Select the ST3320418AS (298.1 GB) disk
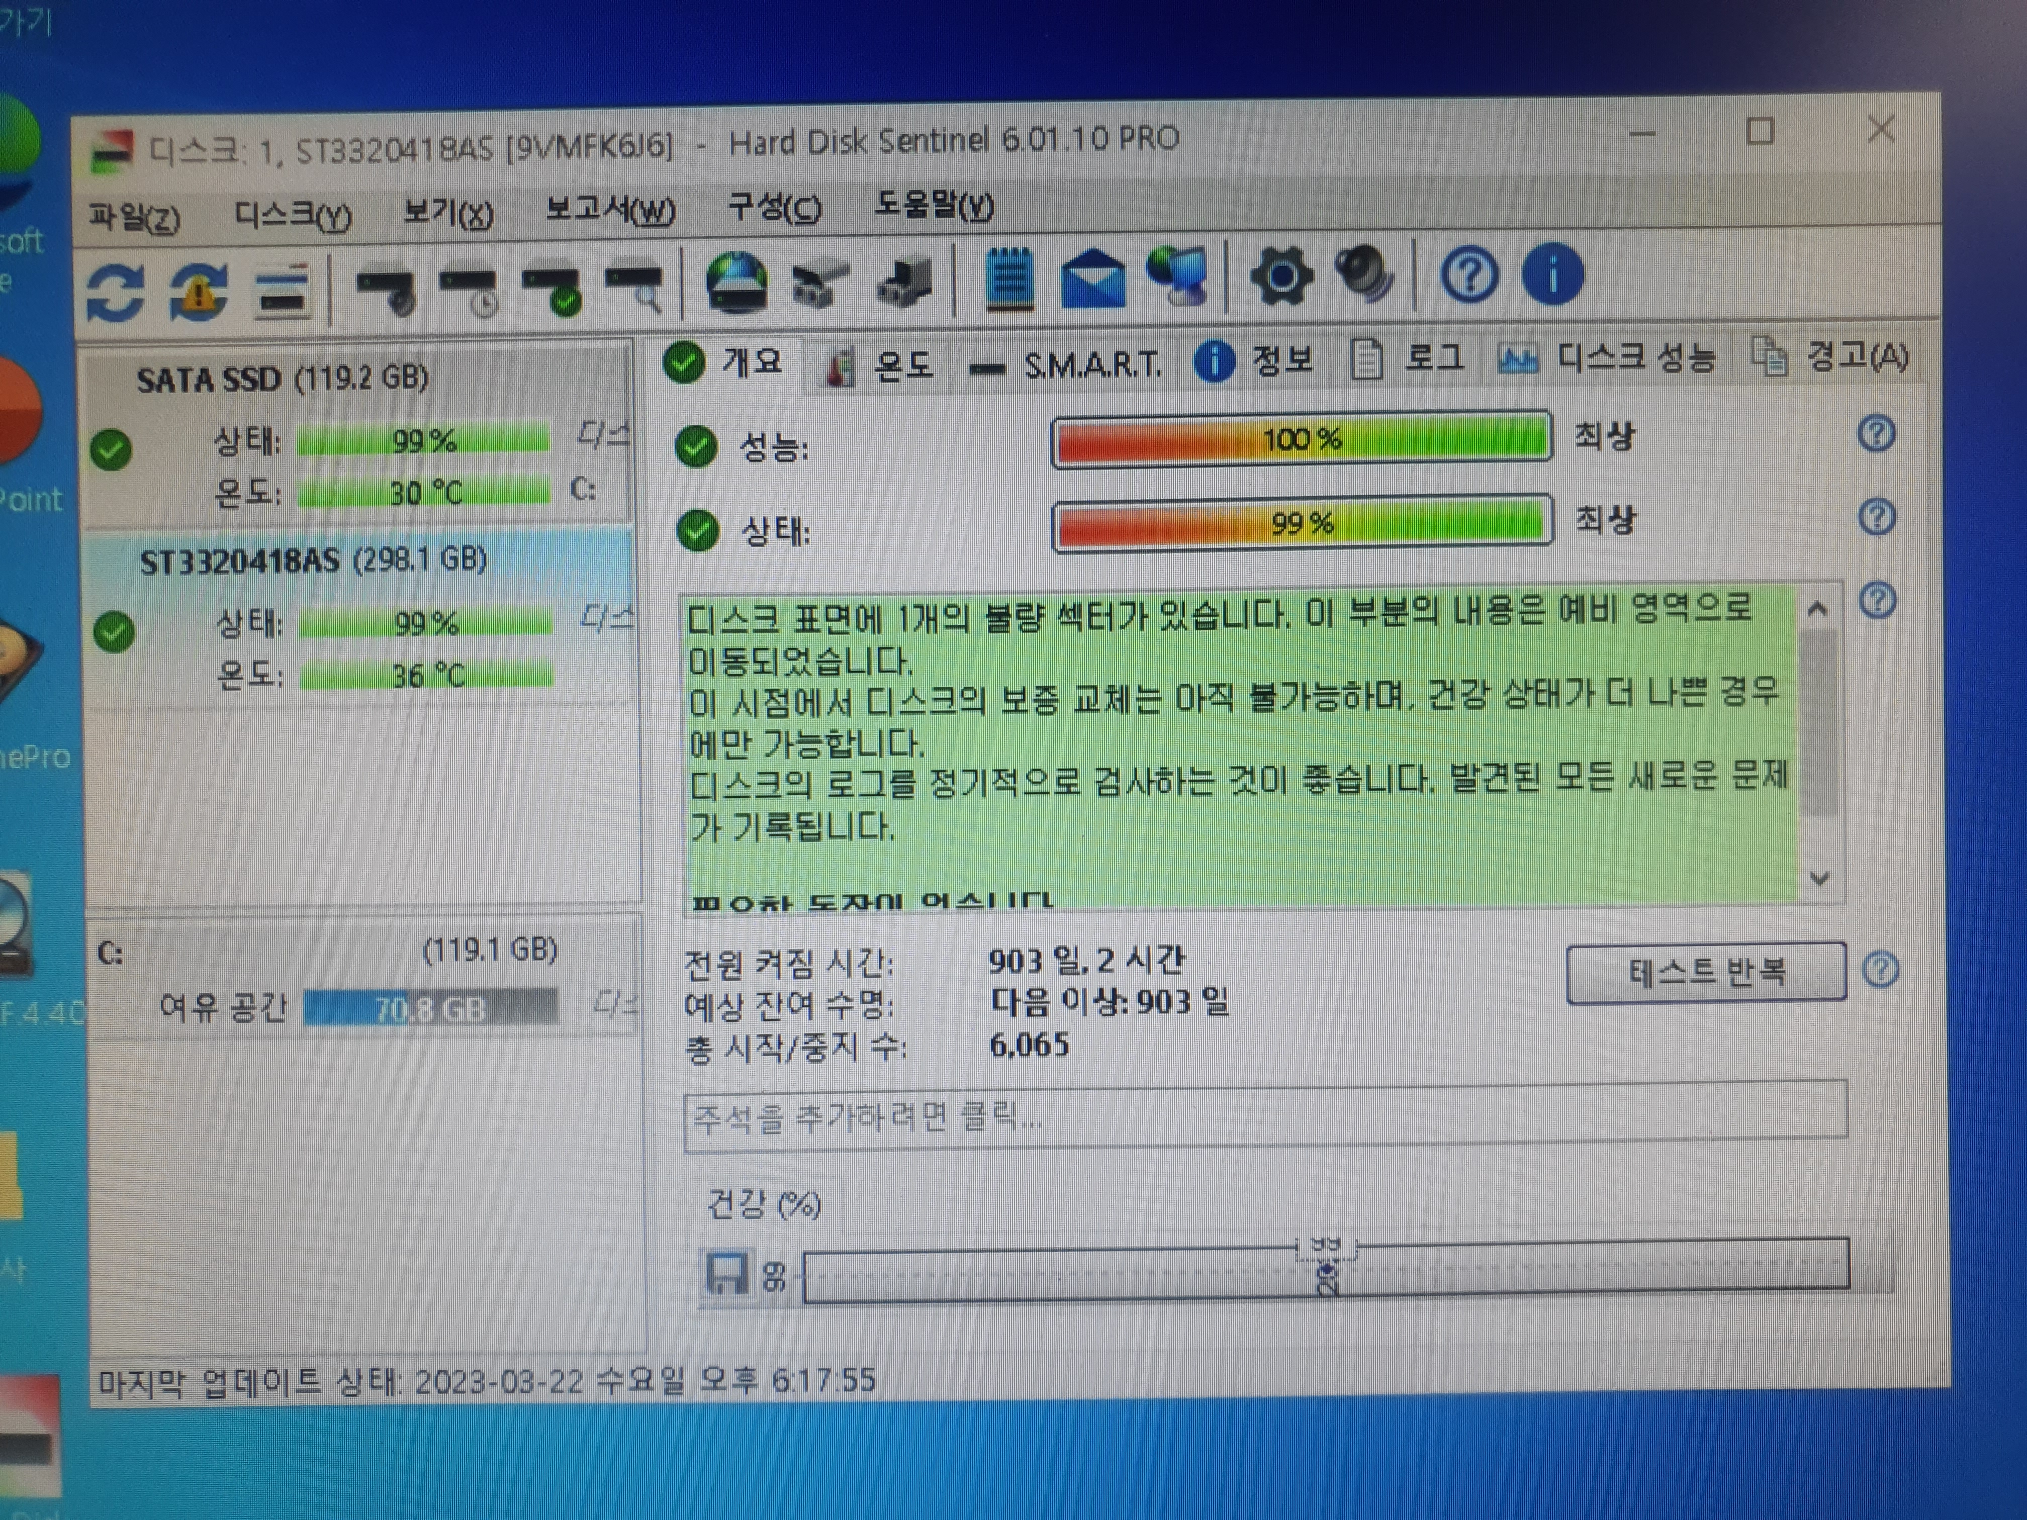The width and height of the screenshot is (2027, 1520). click(x=359, y=617)
